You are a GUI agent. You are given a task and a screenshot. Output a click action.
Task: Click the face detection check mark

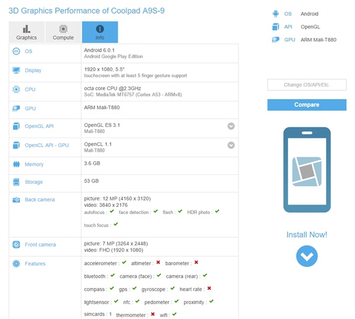[x=156, y=212]
